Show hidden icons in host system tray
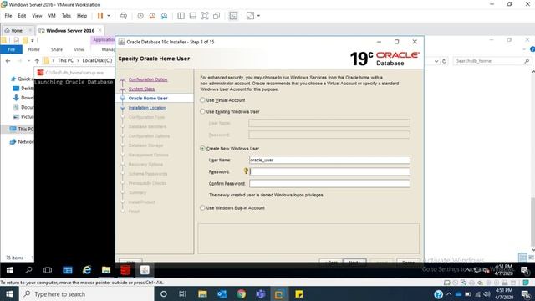The image size is (535, 301). pyautogui.click(x=449, y=294)
